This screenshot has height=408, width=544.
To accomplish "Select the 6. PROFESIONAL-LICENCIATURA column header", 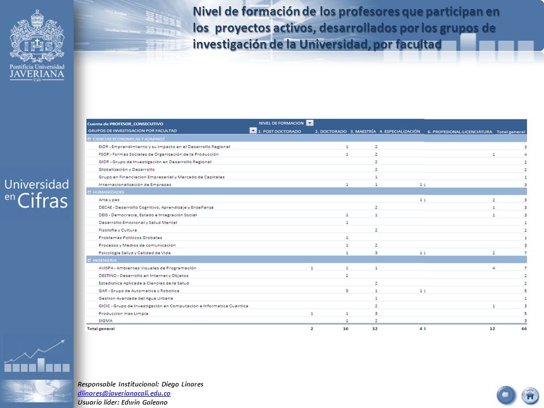I will [460, 132].
